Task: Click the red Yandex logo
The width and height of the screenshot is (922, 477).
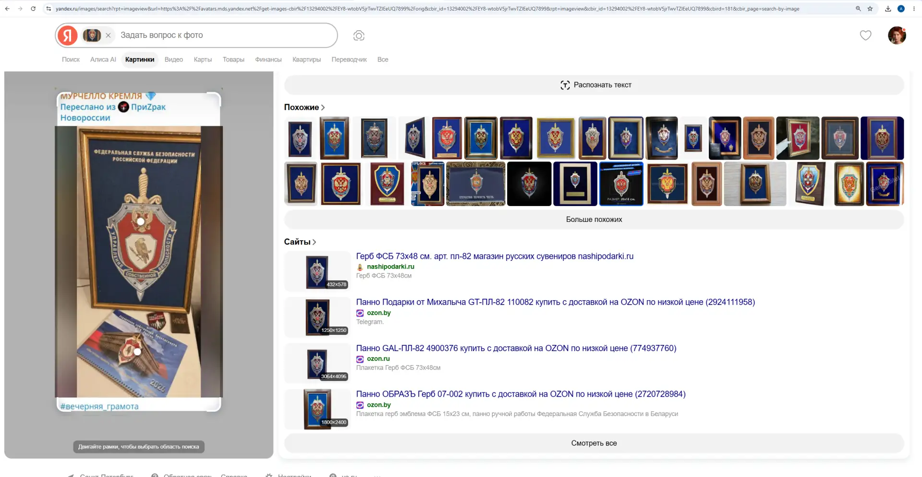Action: [68, 35]
